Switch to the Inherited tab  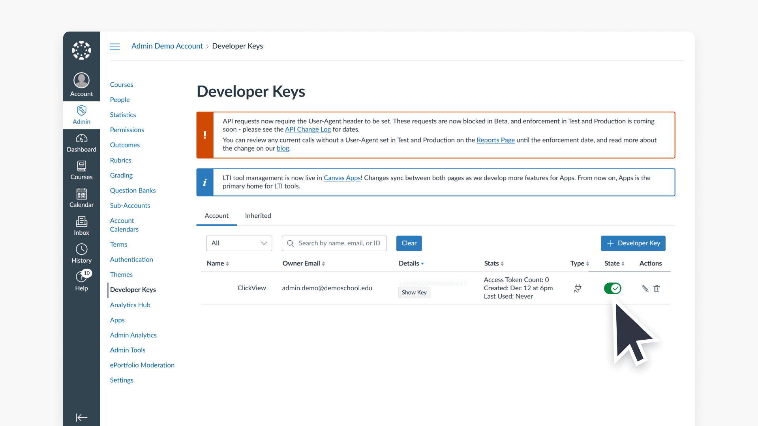[x=258, y=216]
